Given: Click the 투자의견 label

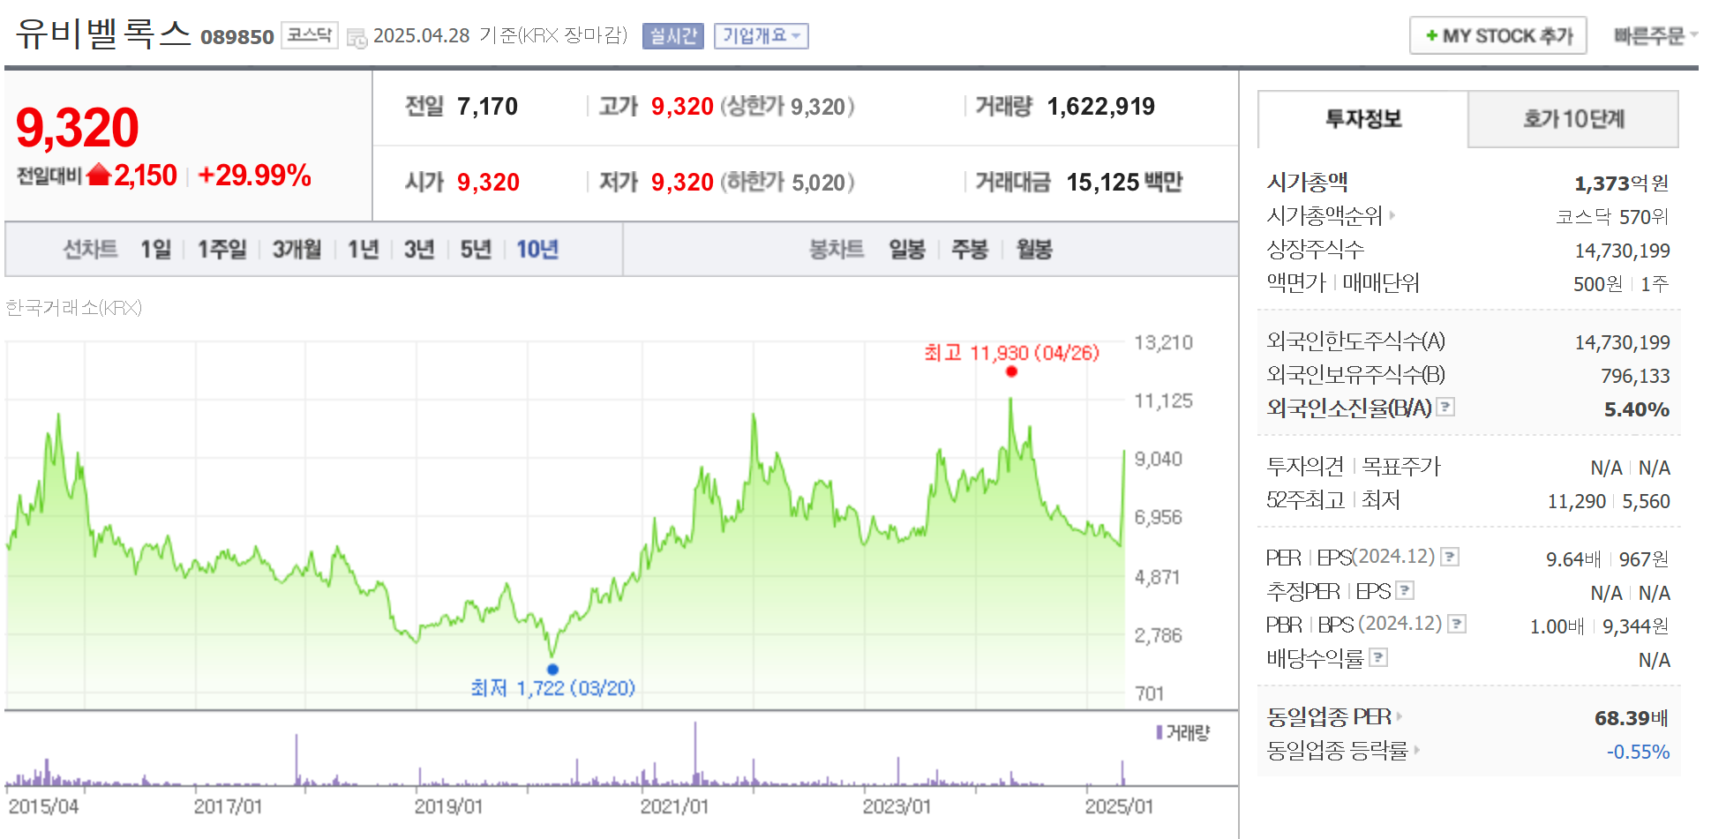Looking at the screenshot, I should (1305, 466).
